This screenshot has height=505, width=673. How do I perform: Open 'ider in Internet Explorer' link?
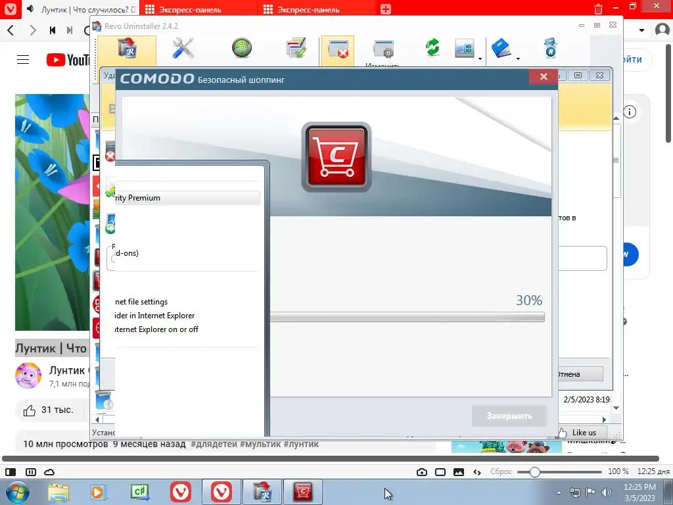[154, 316]
